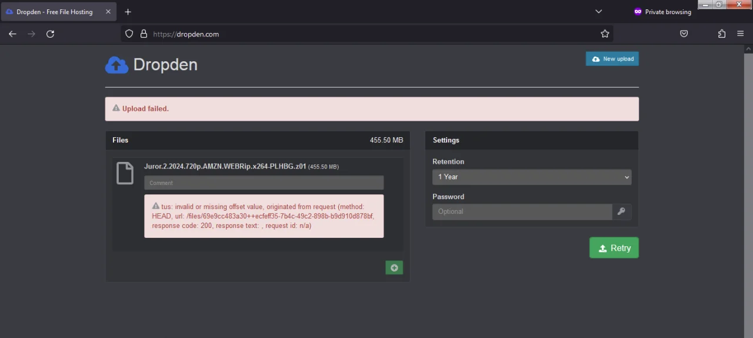Click the file name Juror.2.2024.720p.AMZN.WEBRip text

click(x=225, y=166)
